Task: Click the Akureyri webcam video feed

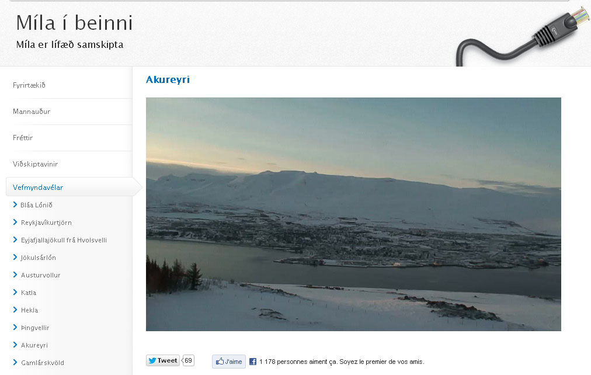Action: pyautogui.click(x=353, y=214)
